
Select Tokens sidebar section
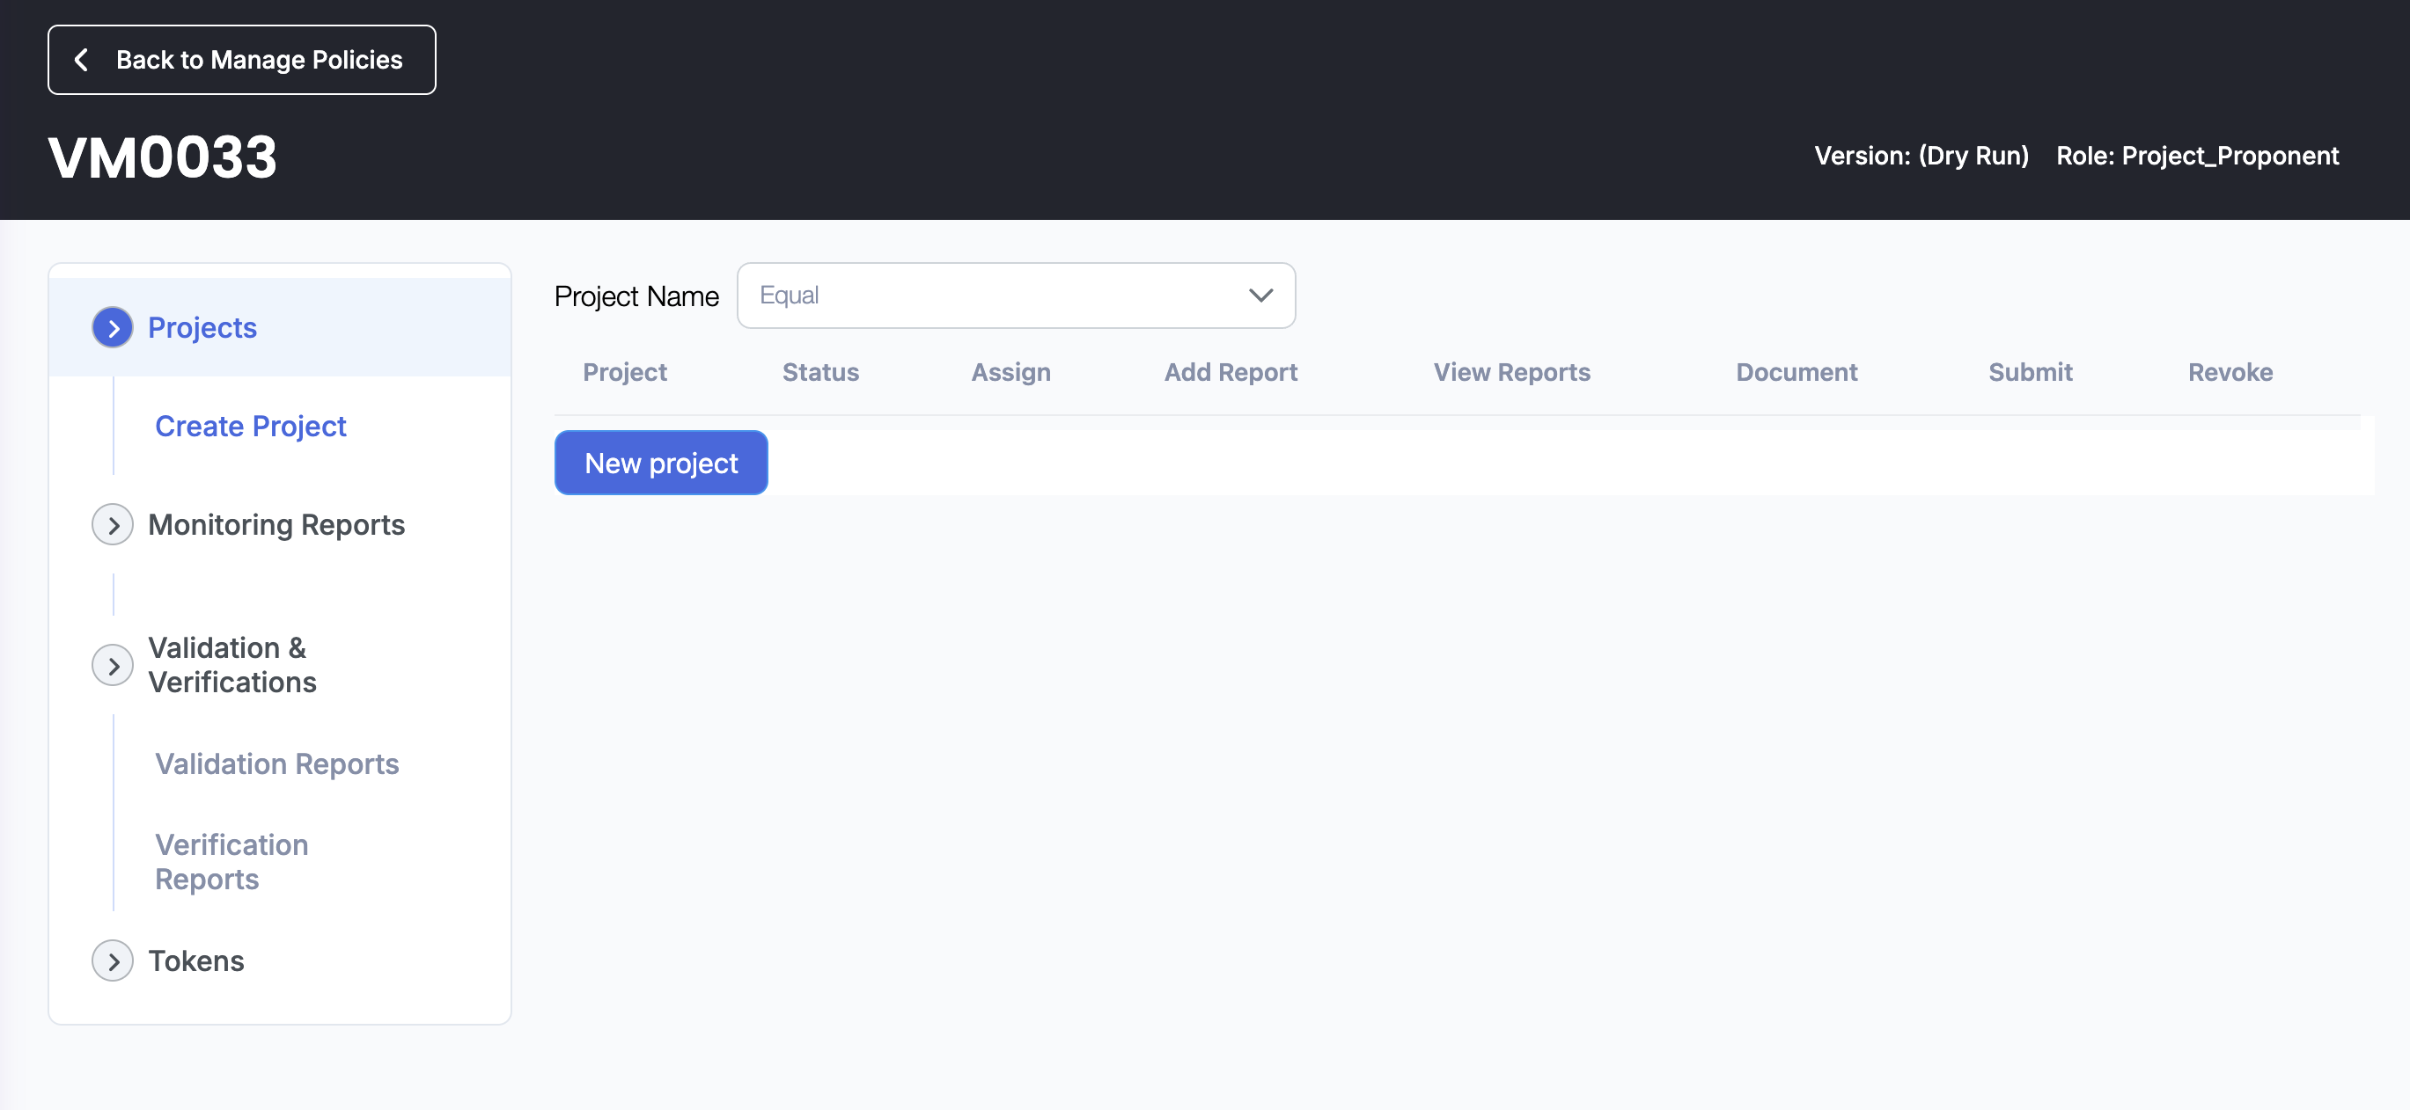pos(195,960)
